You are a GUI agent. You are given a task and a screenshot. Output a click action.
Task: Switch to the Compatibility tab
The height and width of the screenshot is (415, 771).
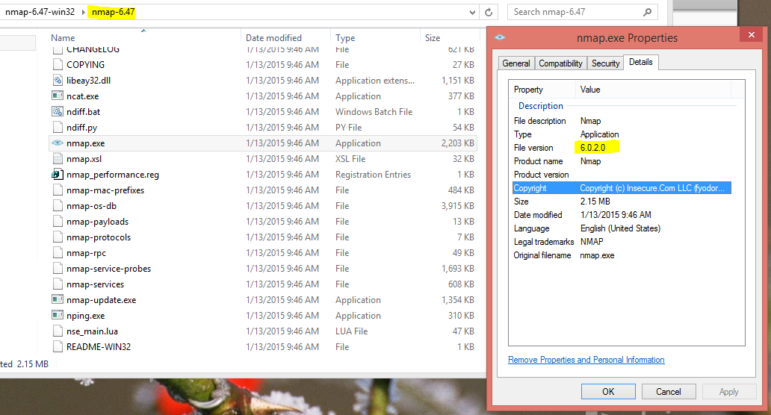point(560,63)
